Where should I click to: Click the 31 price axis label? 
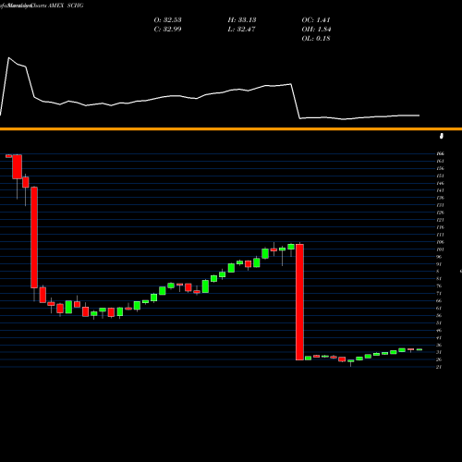pyautogui.click(x=439, y=352)
